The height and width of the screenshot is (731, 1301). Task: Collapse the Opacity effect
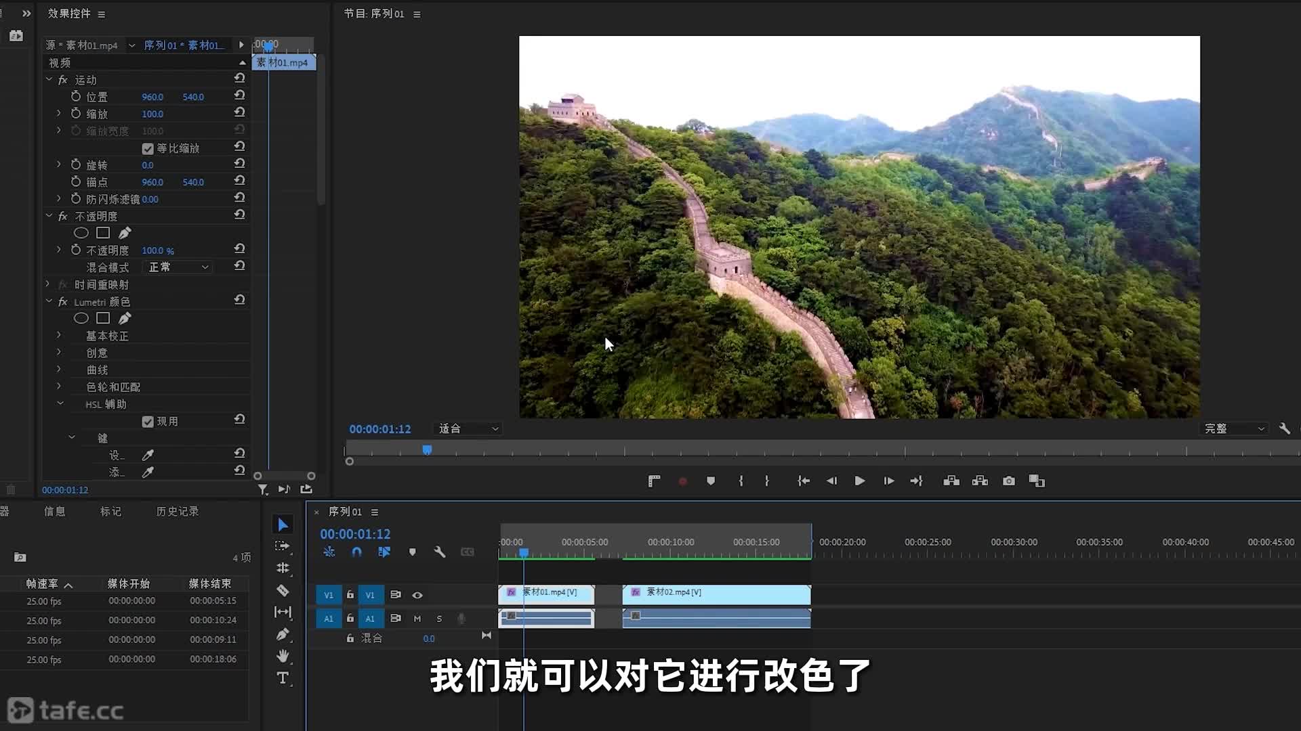coord(49,215)
